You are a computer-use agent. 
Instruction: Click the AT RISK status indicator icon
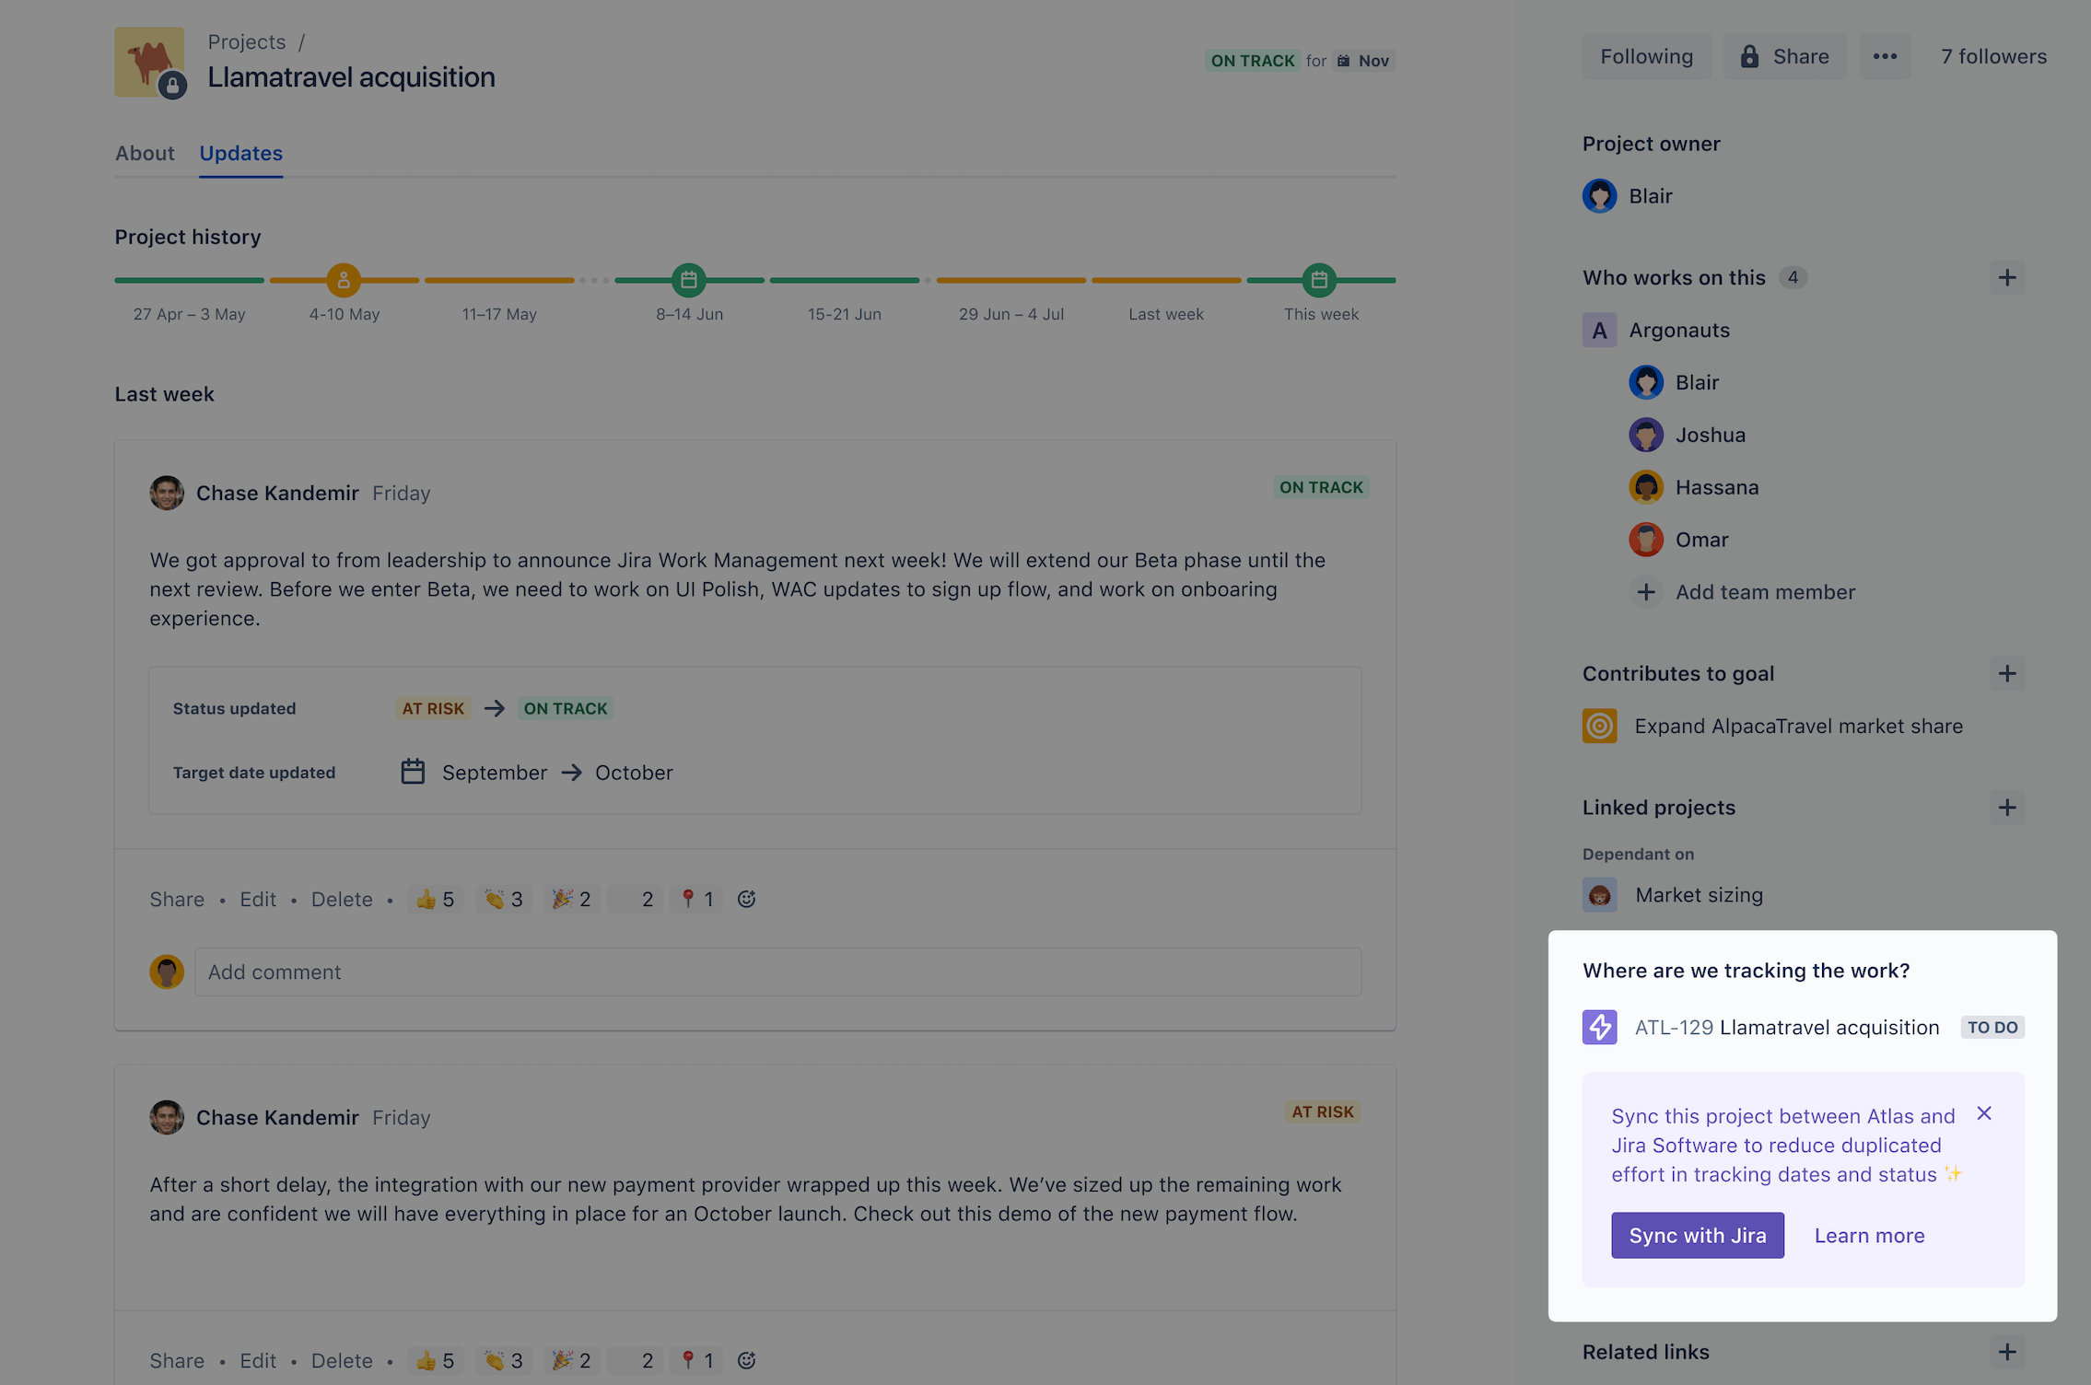1323,1110
